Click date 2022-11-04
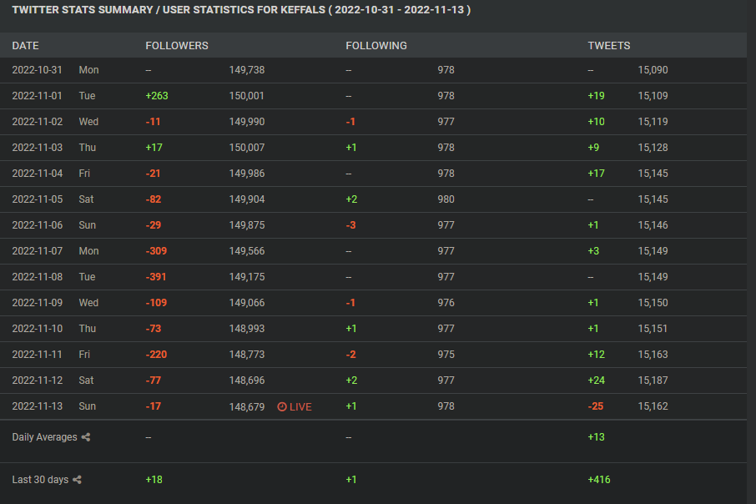The image size is (756, 504). 37,173
